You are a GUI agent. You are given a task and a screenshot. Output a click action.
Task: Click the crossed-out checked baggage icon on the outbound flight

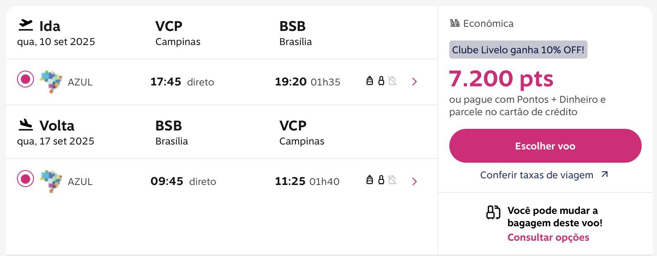click(x=392, y=81)
